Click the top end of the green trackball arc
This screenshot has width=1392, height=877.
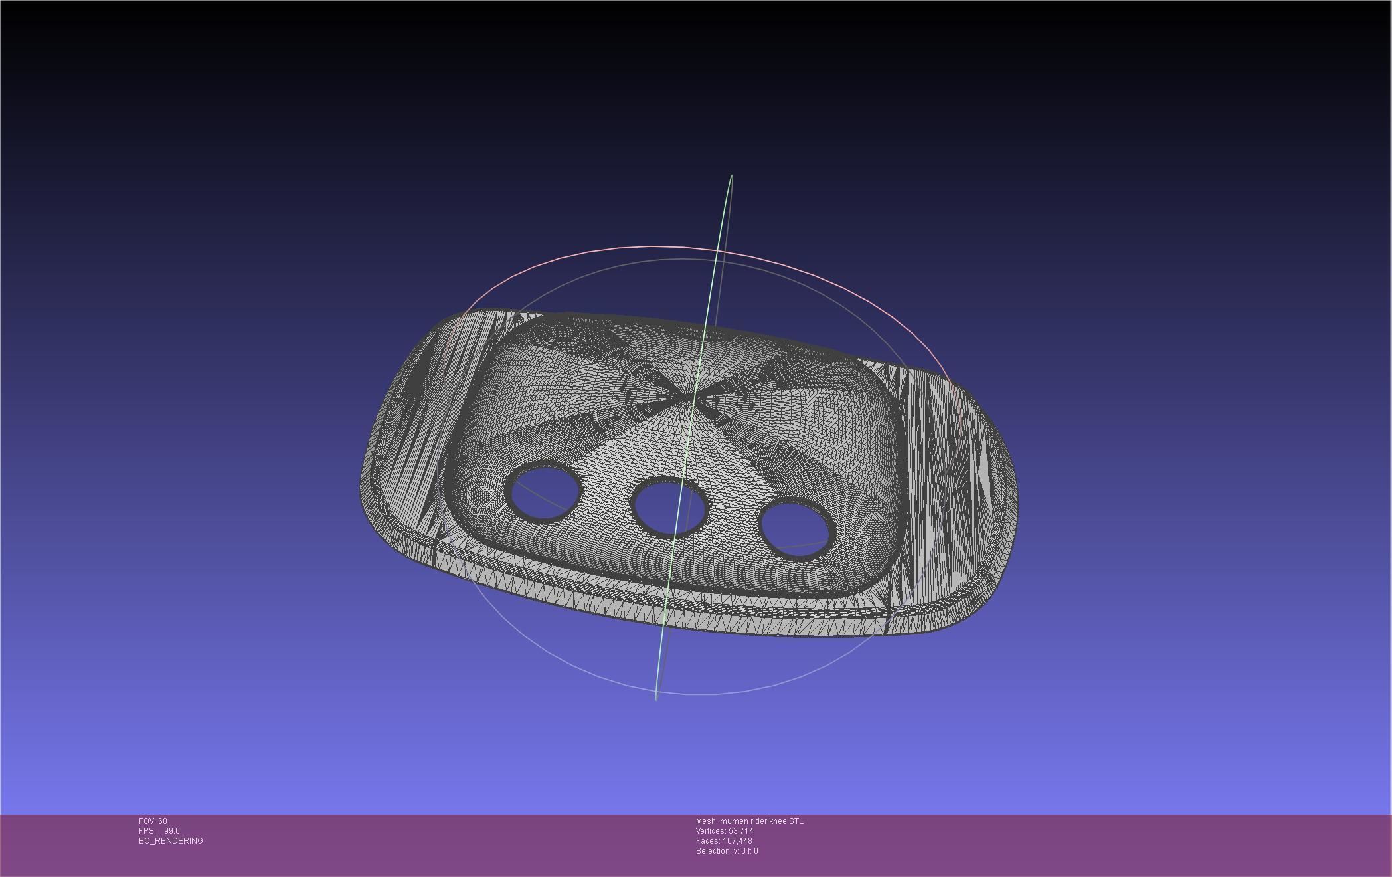click(x=731, y=177)
